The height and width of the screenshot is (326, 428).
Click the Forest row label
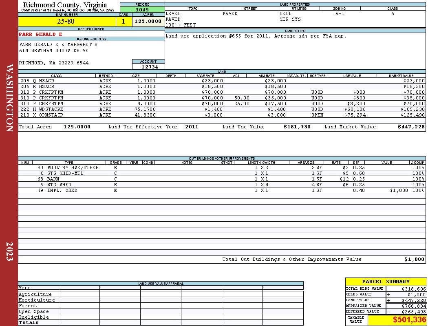pos(28,306)
